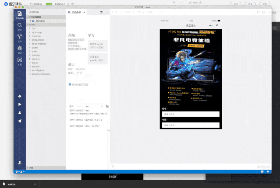The height and width of the screenshot is (188, 280).
Task: Close the simulator page with X
Action: 217,25
